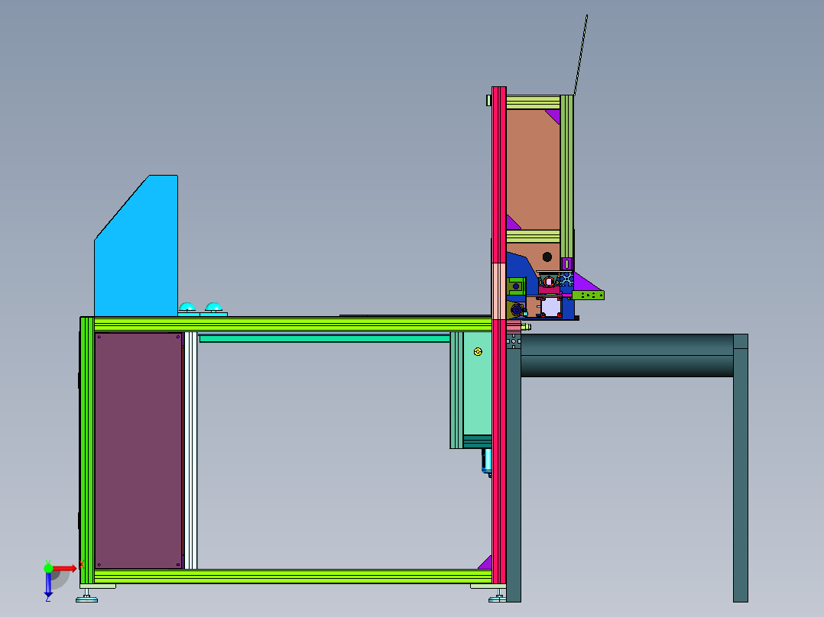Select the brown upper hopper panel

point(533,169)
